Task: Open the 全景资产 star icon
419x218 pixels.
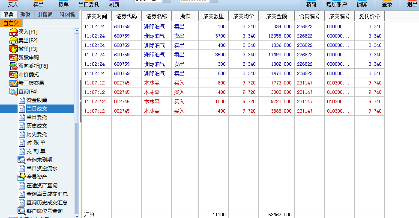Action: click(x=22, y=177)
